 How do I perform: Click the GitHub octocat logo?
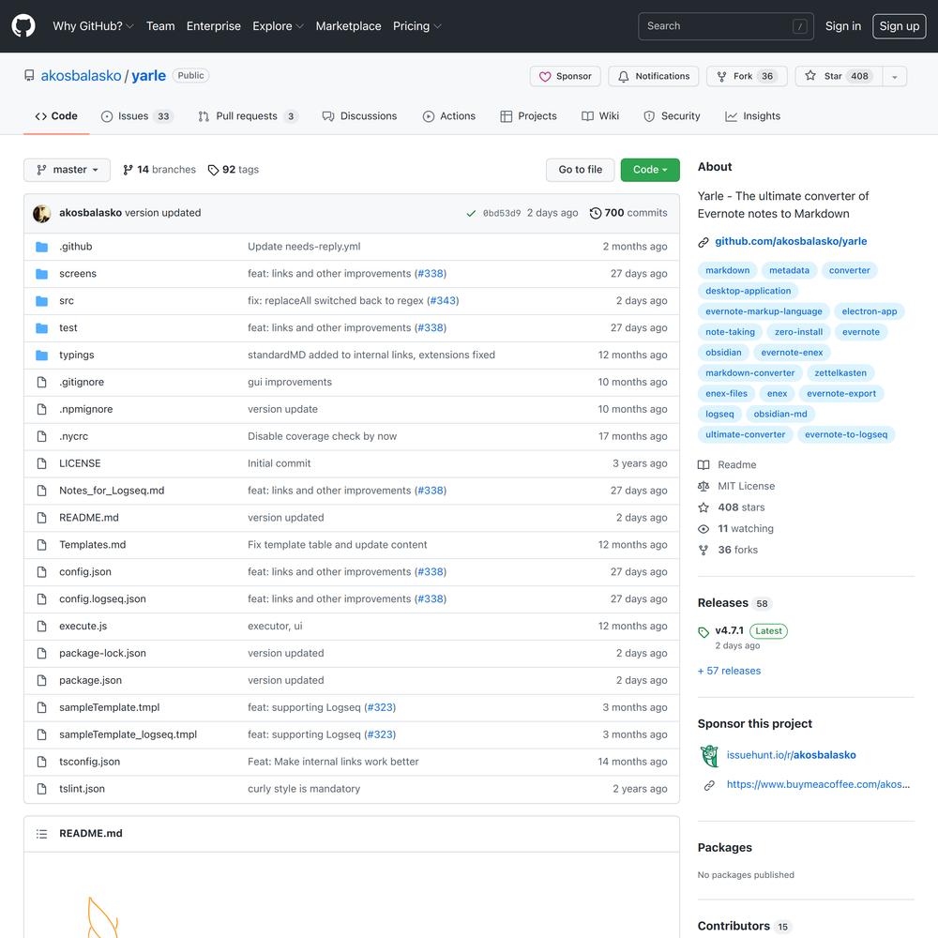click(x=23, y=25)
